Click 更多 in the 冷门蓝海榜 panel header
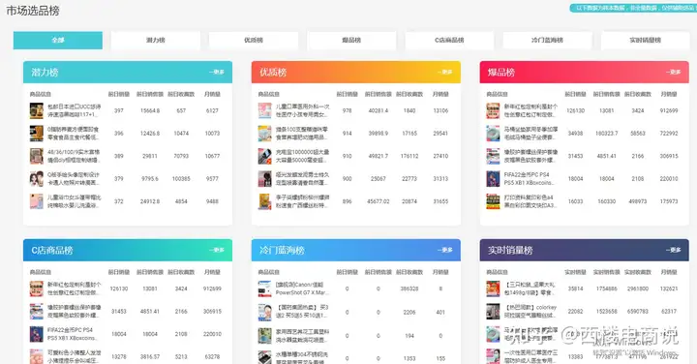This screenshot has height=364, width=697. coord(445,250)
